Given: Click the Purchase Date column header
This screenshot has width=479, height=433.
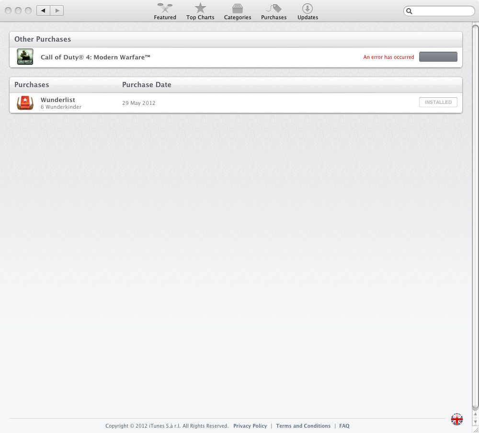Looking at the screenshot, I should coord(147,85).
